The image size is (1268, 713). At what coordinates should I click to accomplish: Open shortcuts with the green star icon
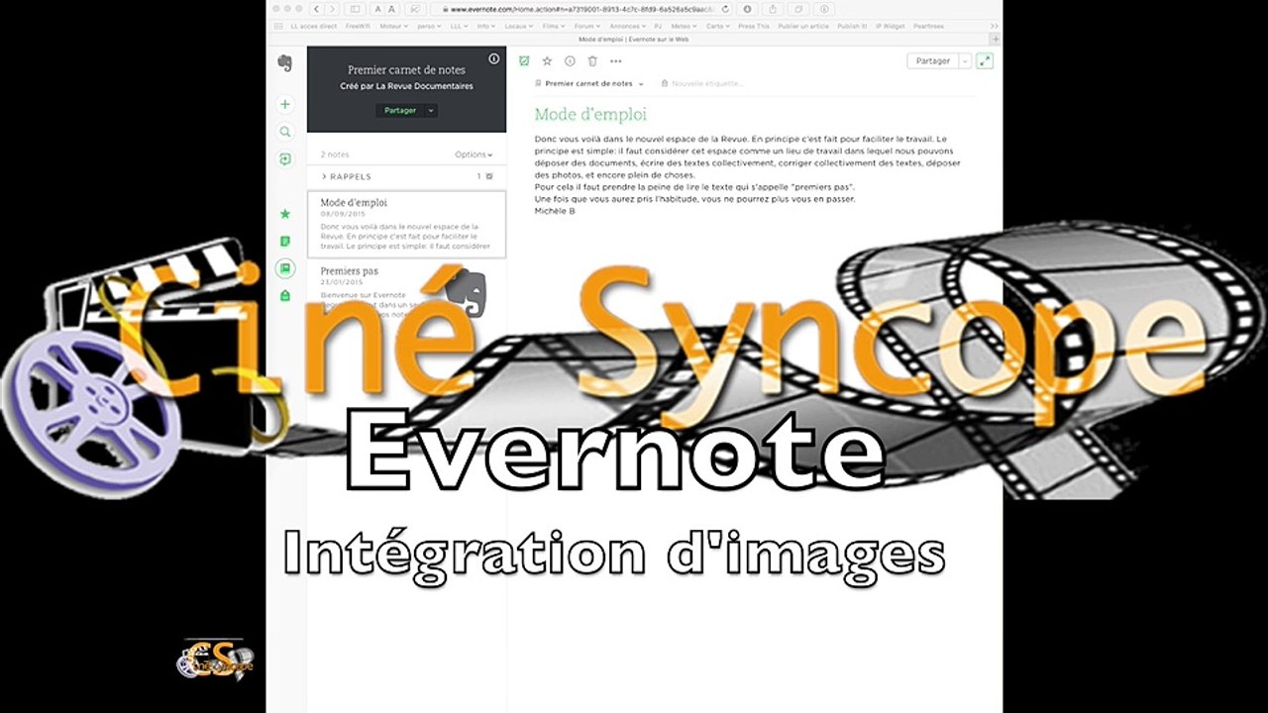285,214
